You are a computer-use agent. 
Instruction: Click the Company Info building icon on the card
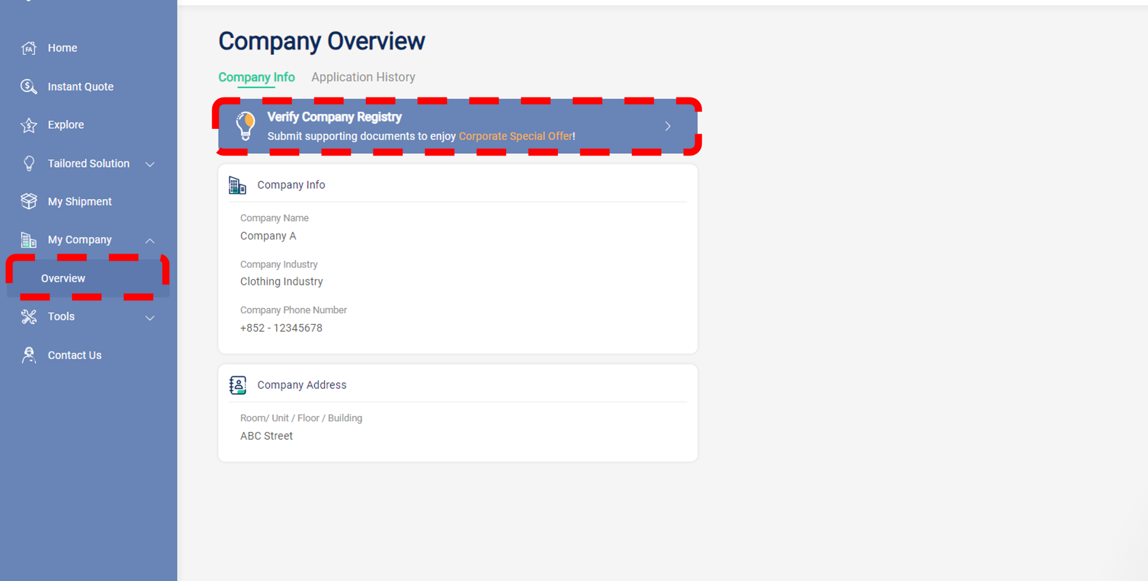click(x=237, y=184)
